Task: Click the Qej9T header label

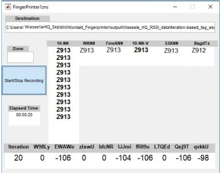Action: click(x=182, y=147)
